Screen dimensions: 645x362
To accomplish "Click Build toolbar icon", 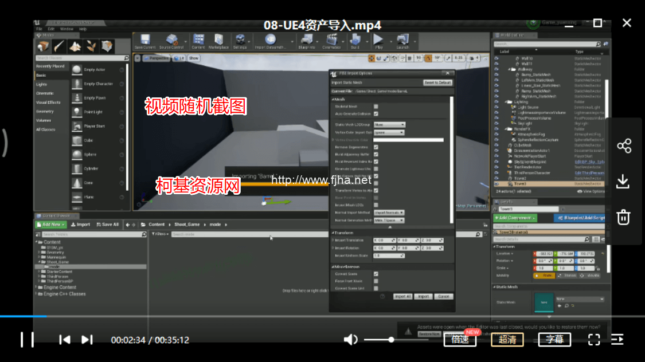I will pyautogui.click(x=355, y=41).
